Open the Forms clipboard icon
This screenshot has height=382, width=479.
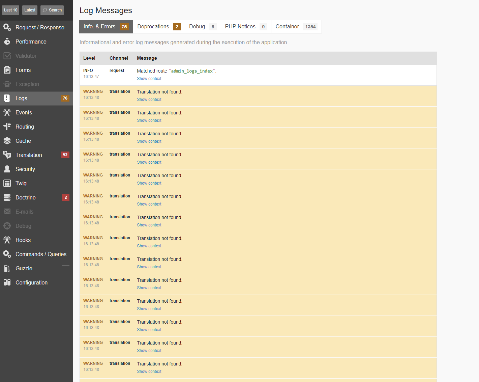click(7, 70)
